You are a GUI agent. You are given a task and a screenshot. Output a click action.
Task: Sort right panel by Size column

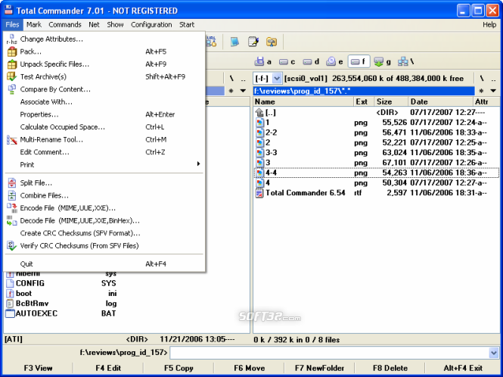(x=391, y=101)
